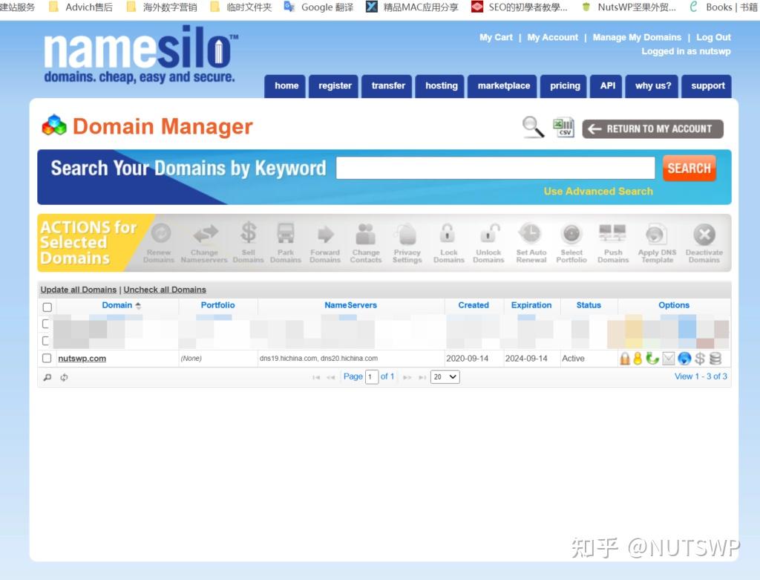
Task: Open the transfer navigation tab
Action: [x=387, y=86]
